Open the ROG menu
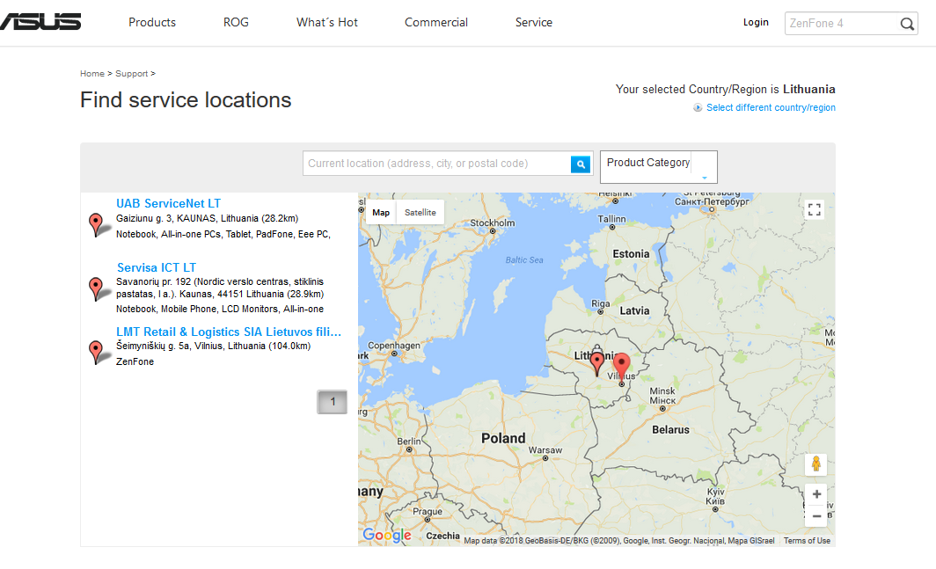The image size is (936, 569). click(x=236, y=23)
